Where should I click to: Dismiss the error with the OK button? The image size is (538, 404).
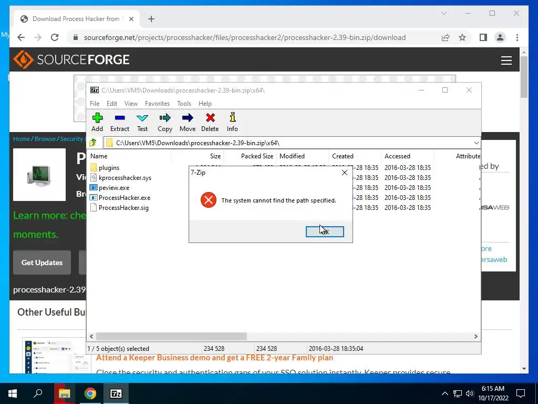tap(325, 231)
